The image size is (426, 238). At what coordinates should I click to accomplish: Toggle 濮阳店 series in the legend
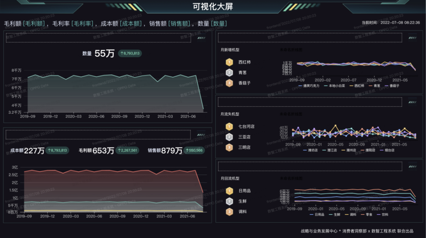tap(368, 150)
